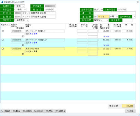Image resolution: width=140 pixels, height=116 pixels.
Task: Click the quantity field showing 50.000 in row two
Action: tap(104, 40)
